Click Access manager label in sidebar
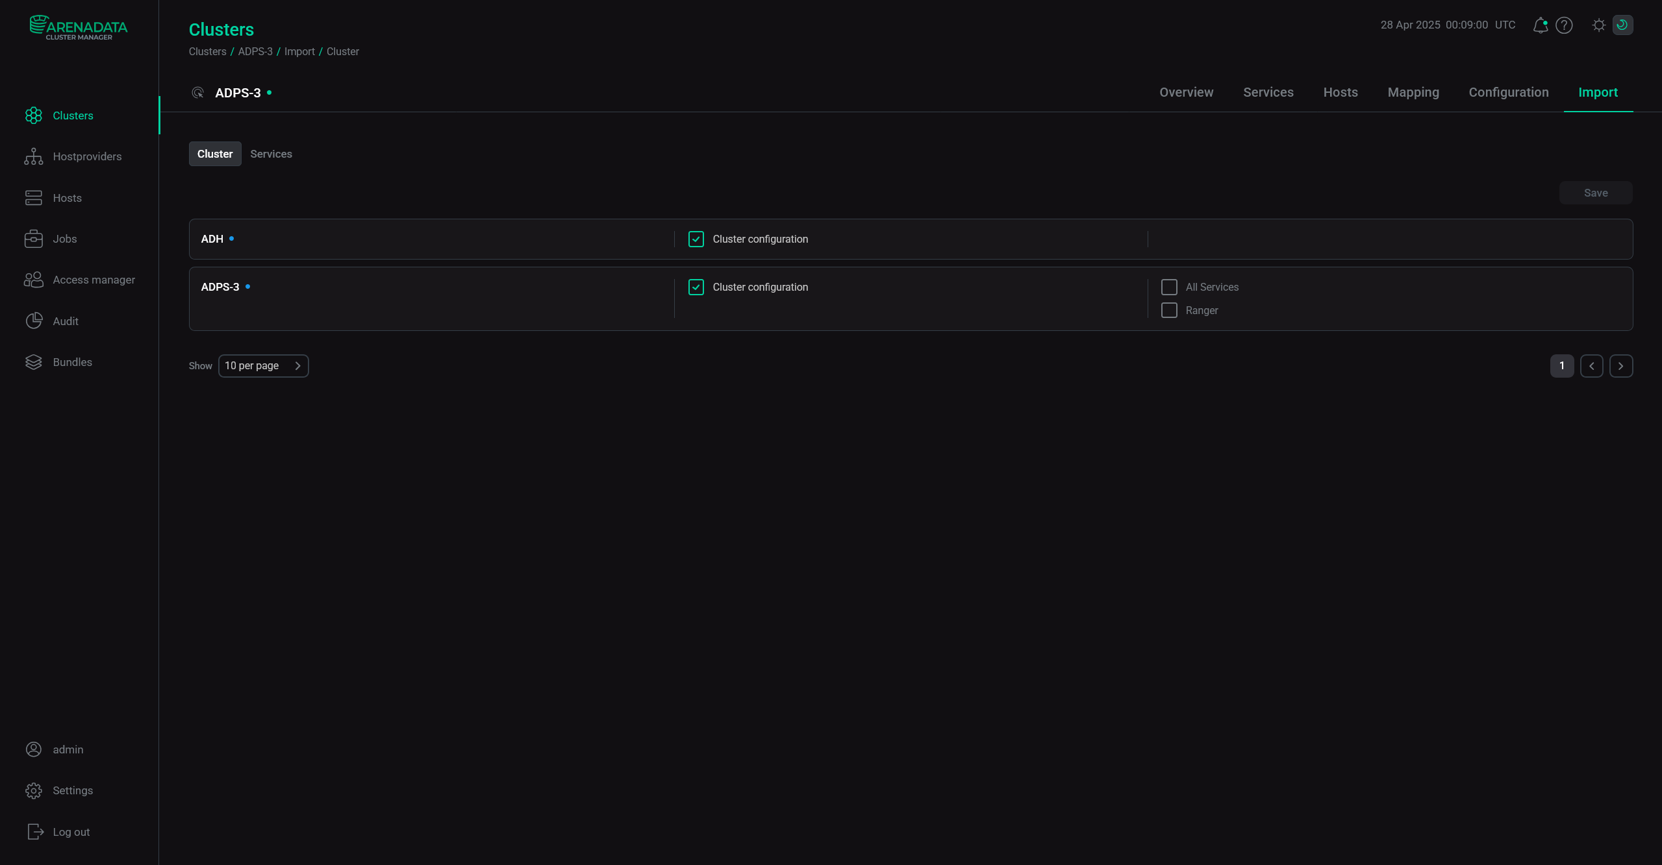 click(94, 280)
